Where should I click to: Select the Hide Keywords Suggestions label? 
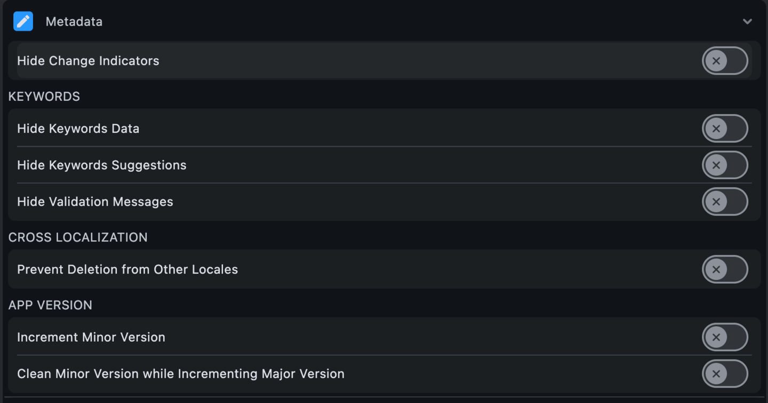101,165
